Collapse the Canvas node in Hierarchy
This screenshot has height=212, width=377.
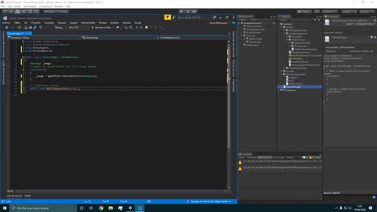point(242,35)
